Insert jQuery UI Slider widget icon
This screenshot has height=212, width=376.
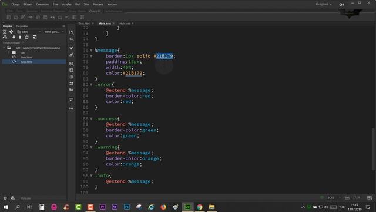(x=52, y=17)
